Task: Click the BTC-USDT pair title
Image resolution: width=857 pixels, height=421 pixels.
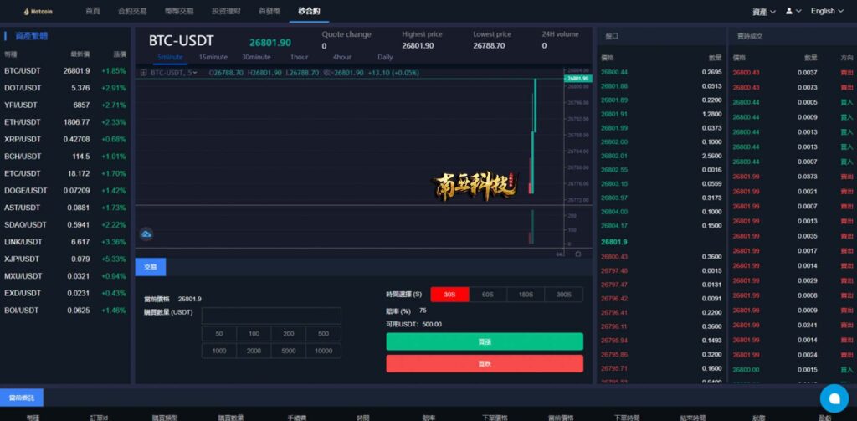Action: 181,41
